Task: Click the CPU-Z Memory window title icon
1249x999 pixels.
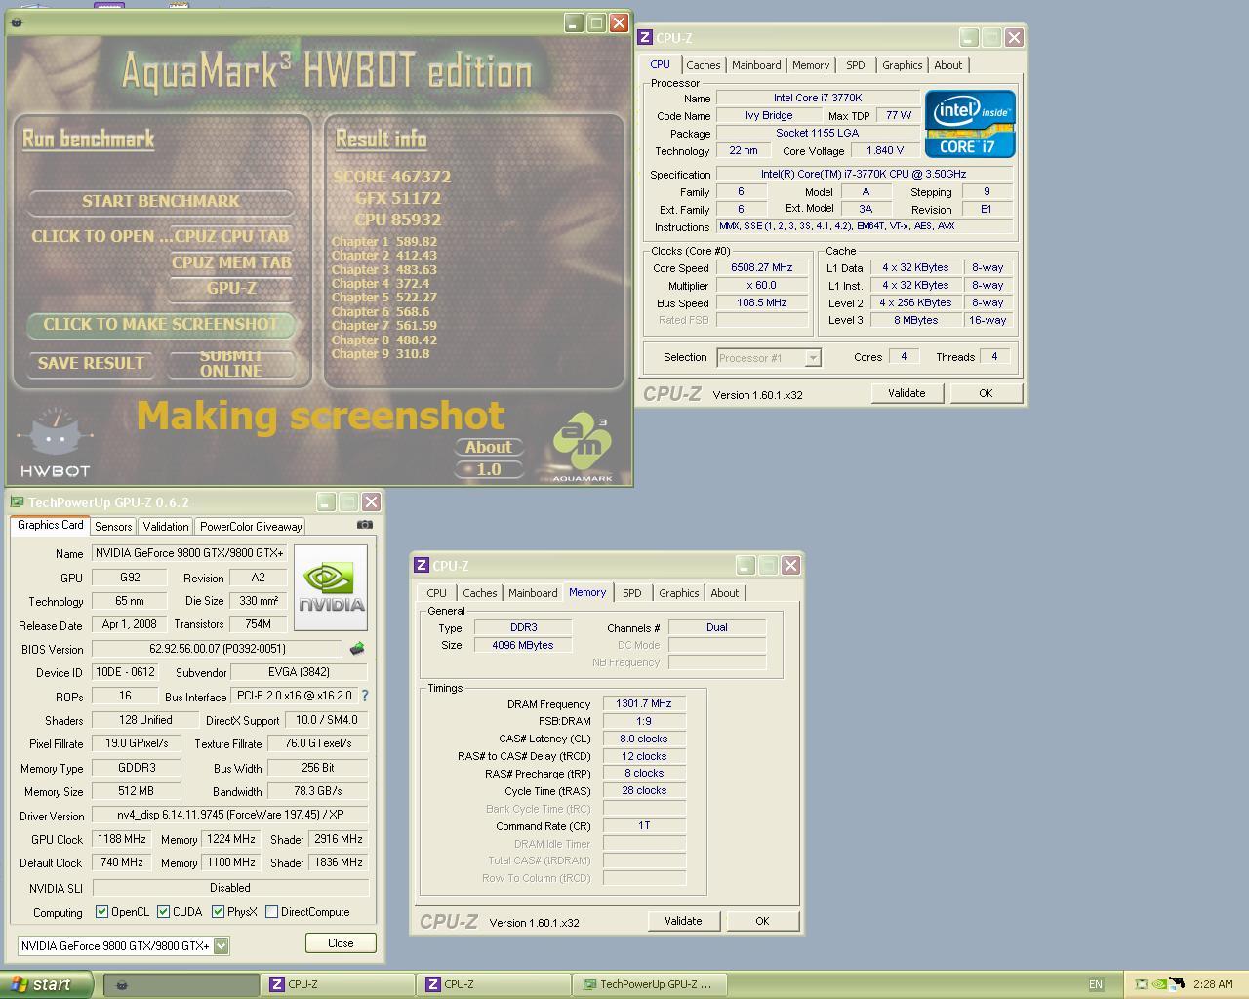Action: (x=422, y=565)
